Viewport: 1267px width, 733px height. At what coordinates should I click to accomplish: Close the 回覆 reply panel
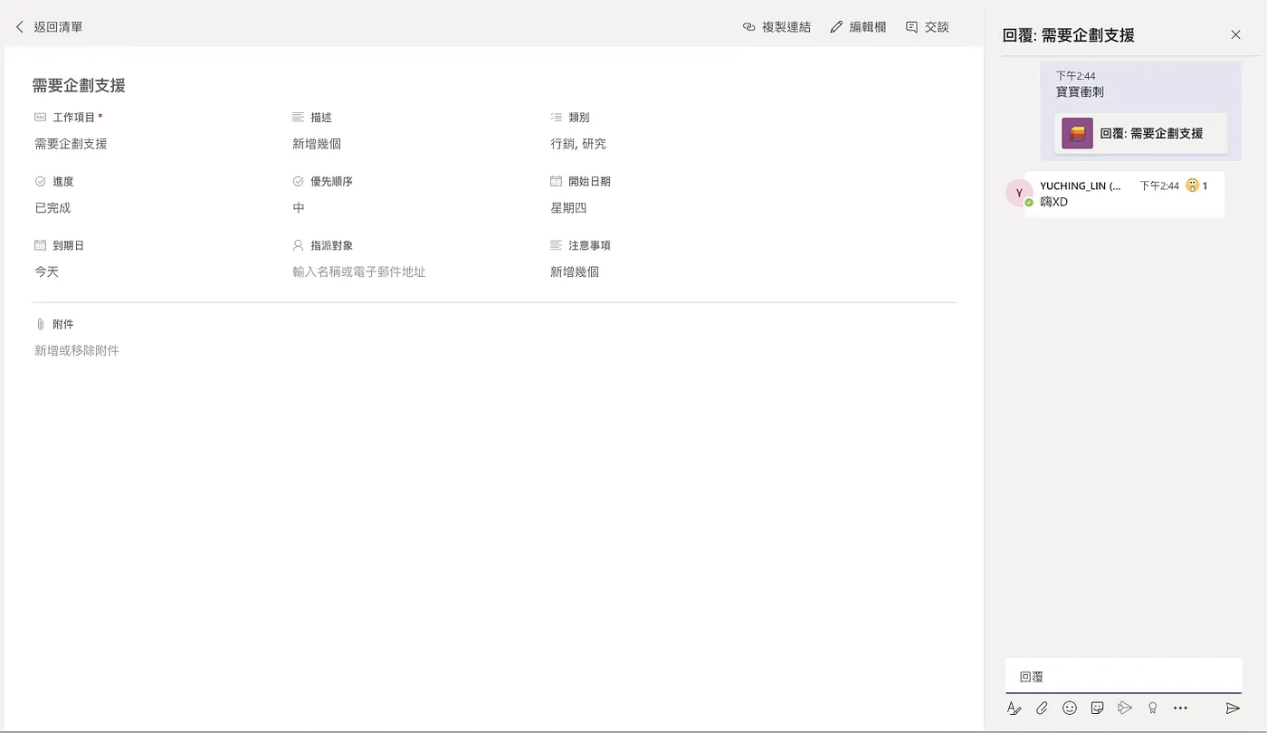pos(1235,35)
